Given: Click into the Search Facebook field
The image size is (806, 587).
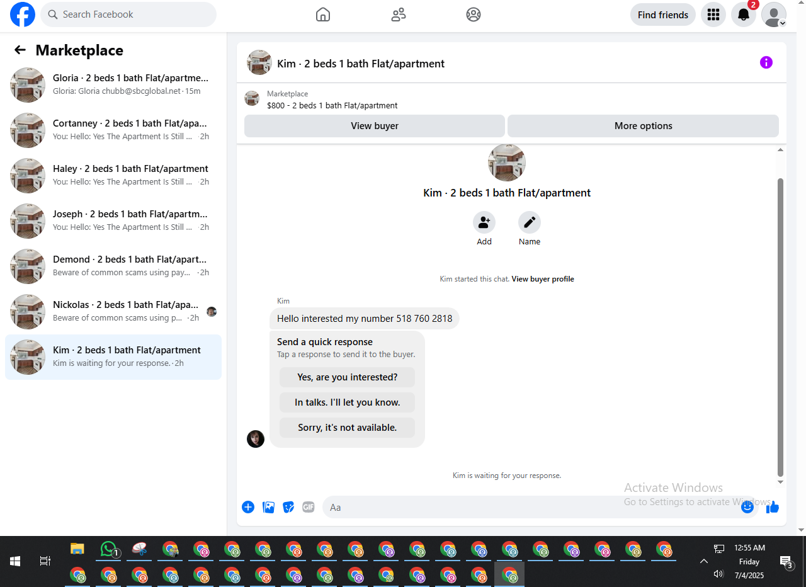Looking at the screenshot, I should coord(128,14).
